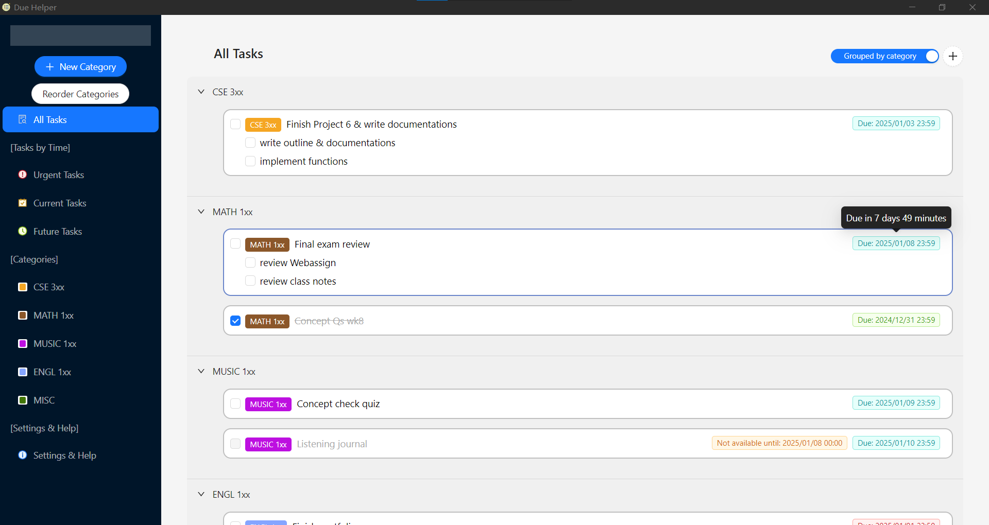Click the brown MATH 1xx sidebar swatch
The height and width of the screenshot is (525, 989).
23,315
